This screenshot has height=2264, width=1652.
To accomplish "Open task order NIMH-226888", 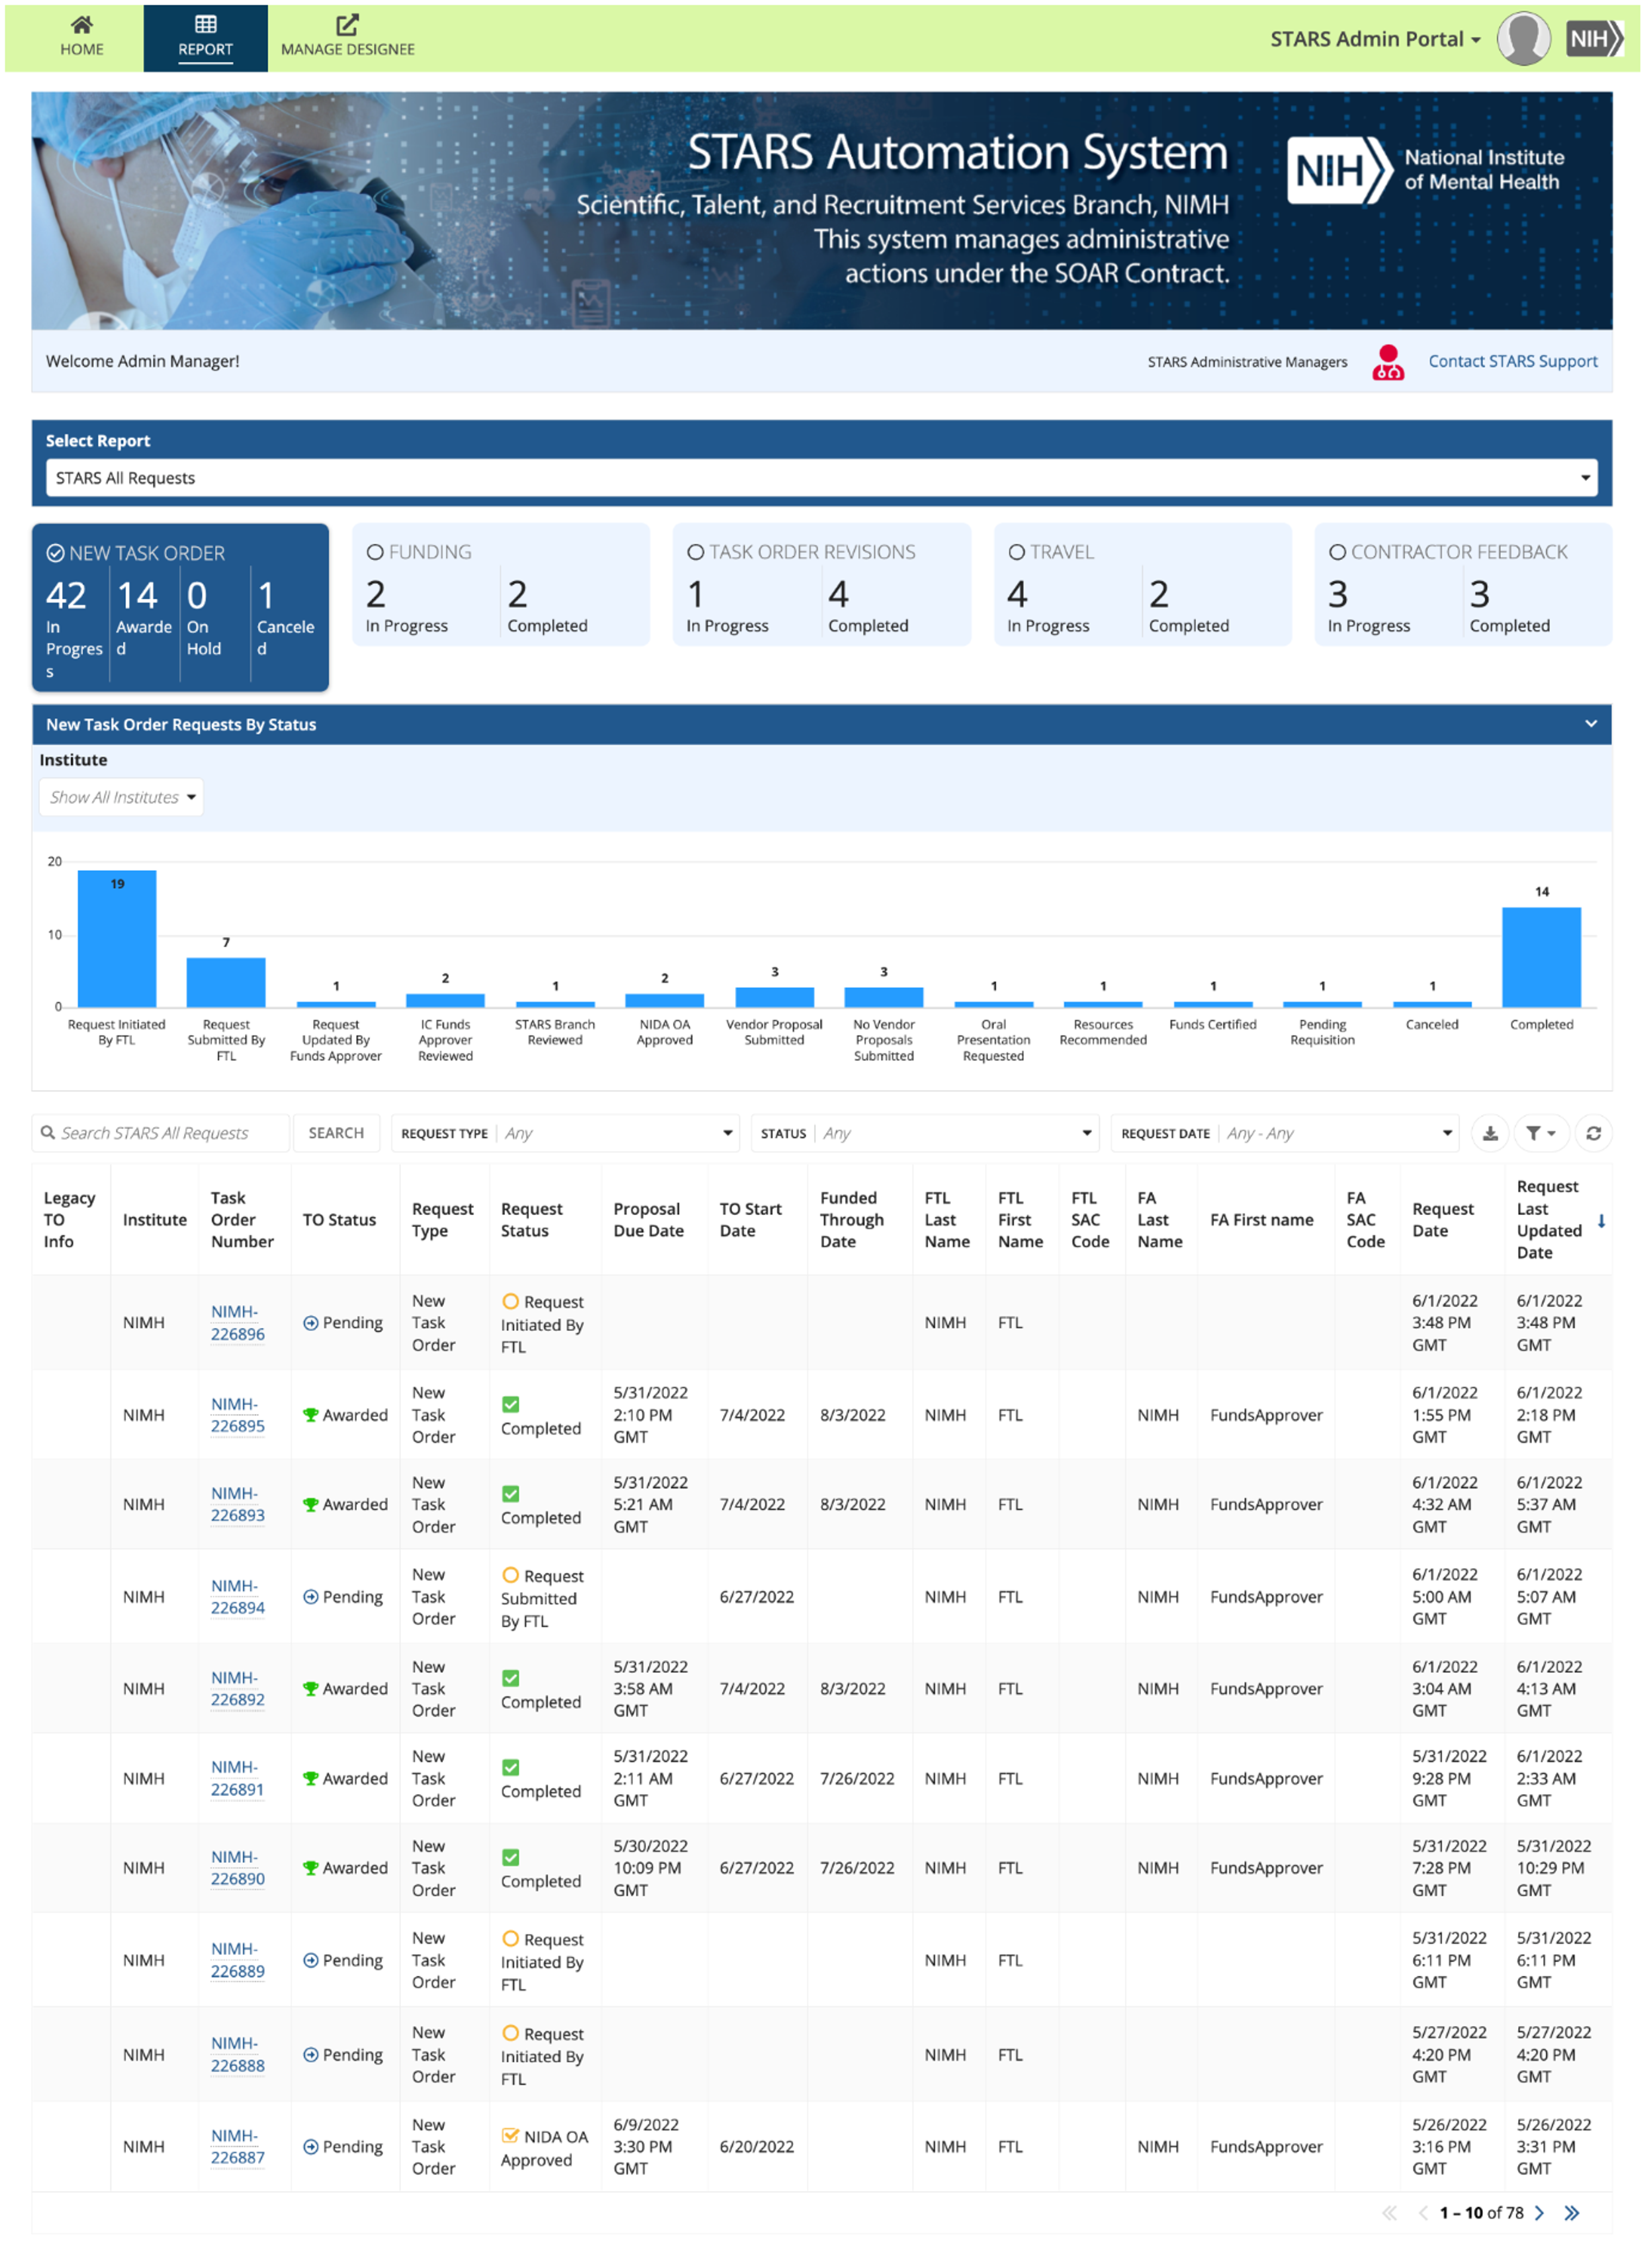I will click(237, 2054).
